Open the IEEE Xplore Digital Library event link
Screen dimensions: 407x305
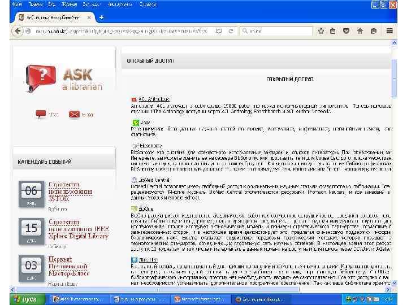79,229
